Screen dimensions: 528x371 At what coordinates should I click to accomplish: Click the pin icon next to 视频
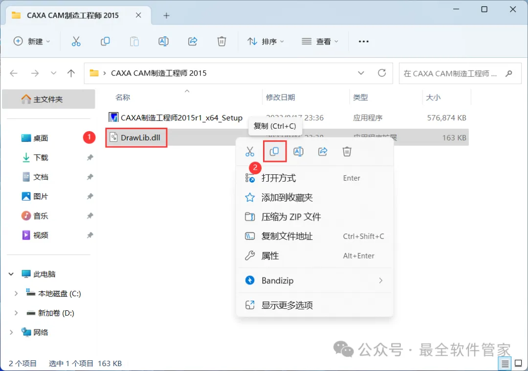90,235
